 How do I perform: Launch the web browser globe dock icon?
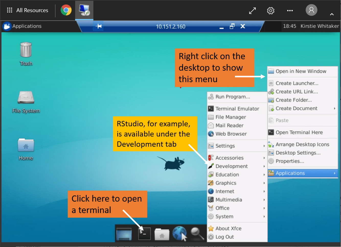179,233
